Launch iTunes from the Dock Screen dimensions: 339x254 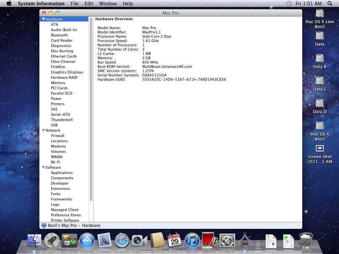tap(192, 240)
